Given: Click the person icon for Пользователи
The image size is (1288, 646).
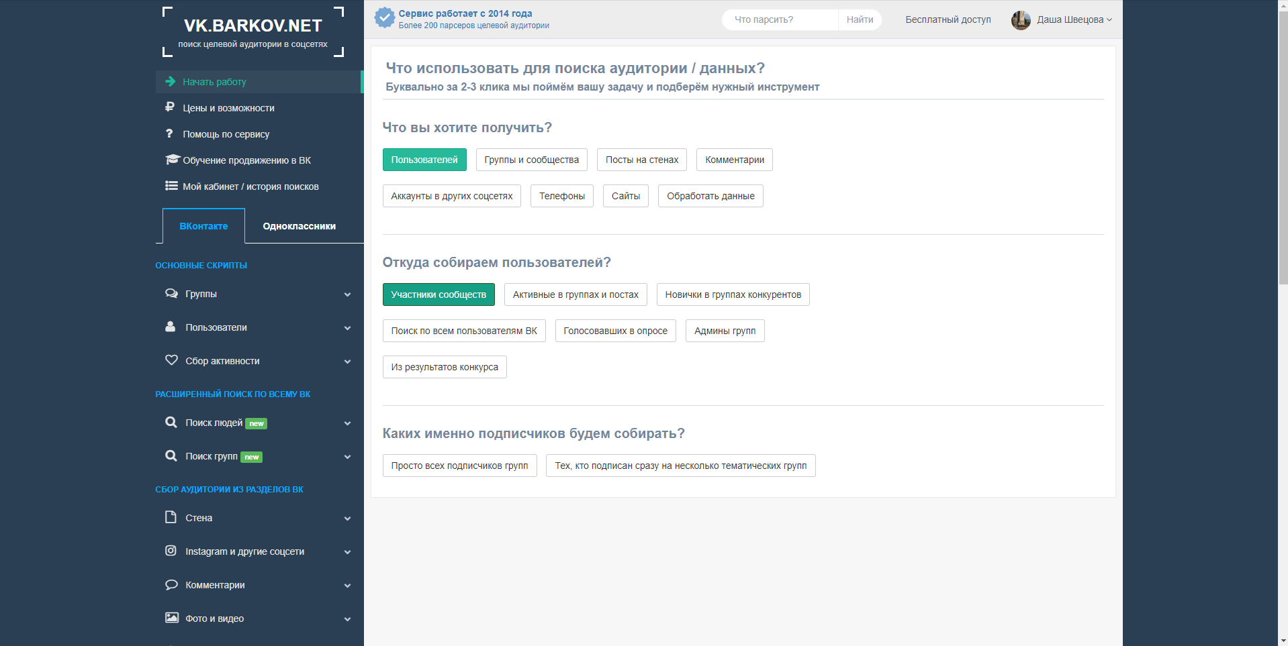Looking at the screenshot, I should point(171,327).
